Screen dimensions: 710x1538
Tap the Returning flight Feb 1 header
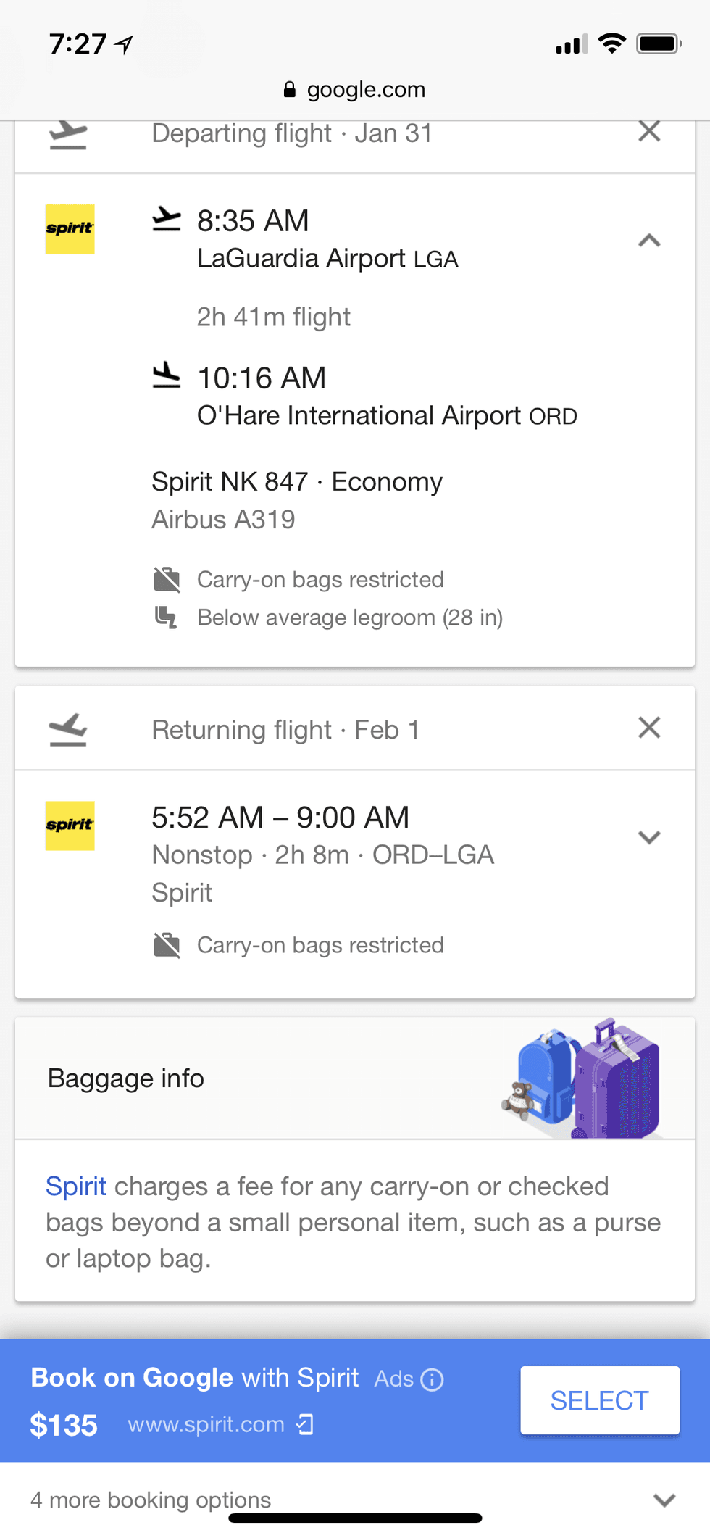[x=285, y=729]
